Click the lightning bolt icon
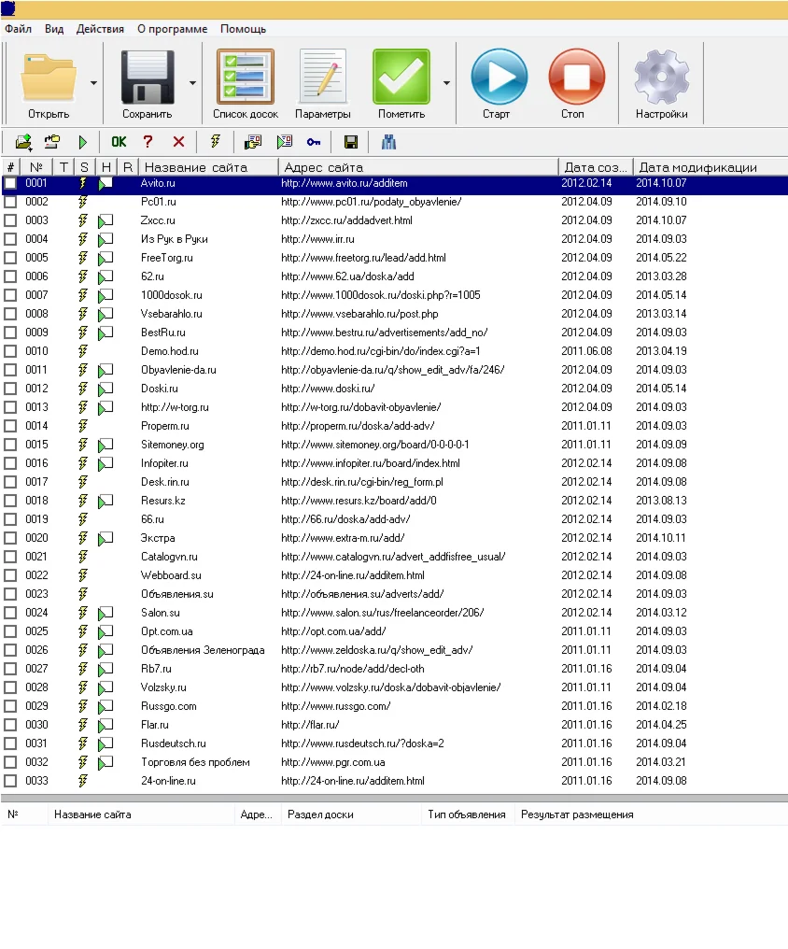This screenshot has width=788, height=949. [x=217, y=141]
